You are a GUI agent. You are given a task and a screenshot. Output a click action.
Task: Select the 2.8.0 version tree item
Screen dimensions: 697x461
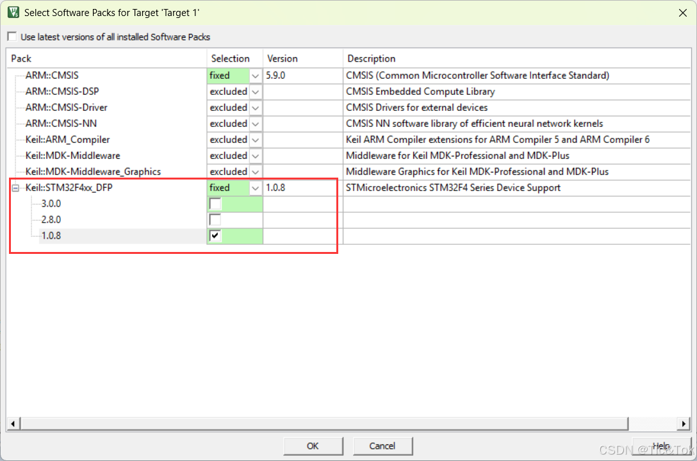tap(51, 220)
